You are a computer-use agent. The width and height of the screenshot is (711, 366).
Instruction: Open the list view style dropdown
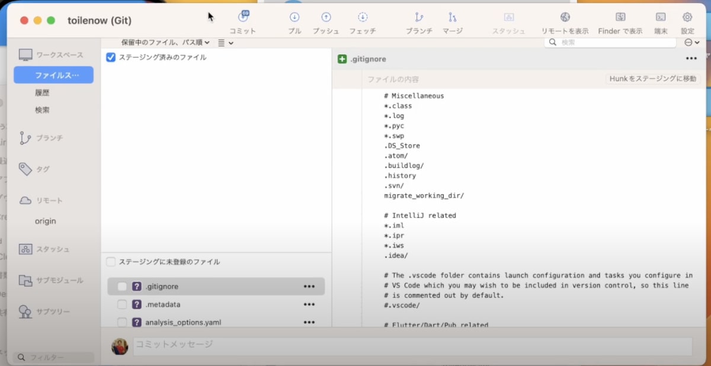pyautogui.click(x=226, y=43)
